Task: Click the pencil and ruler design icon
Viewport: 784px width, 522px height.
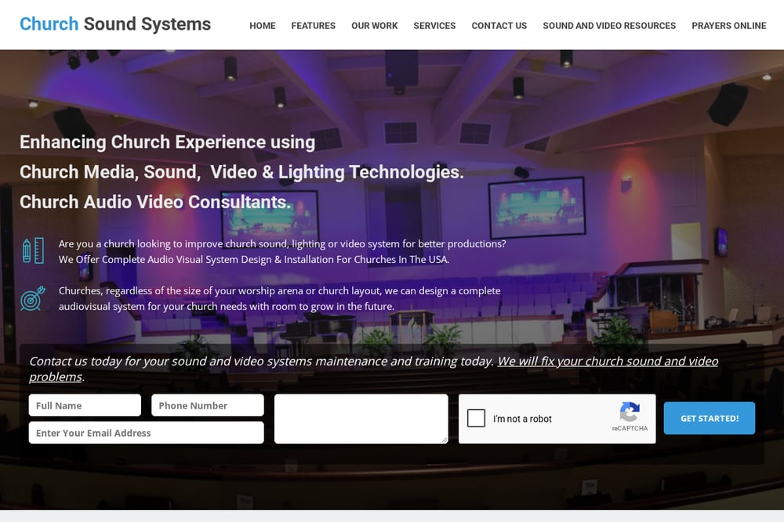Action: pos(33,250)
